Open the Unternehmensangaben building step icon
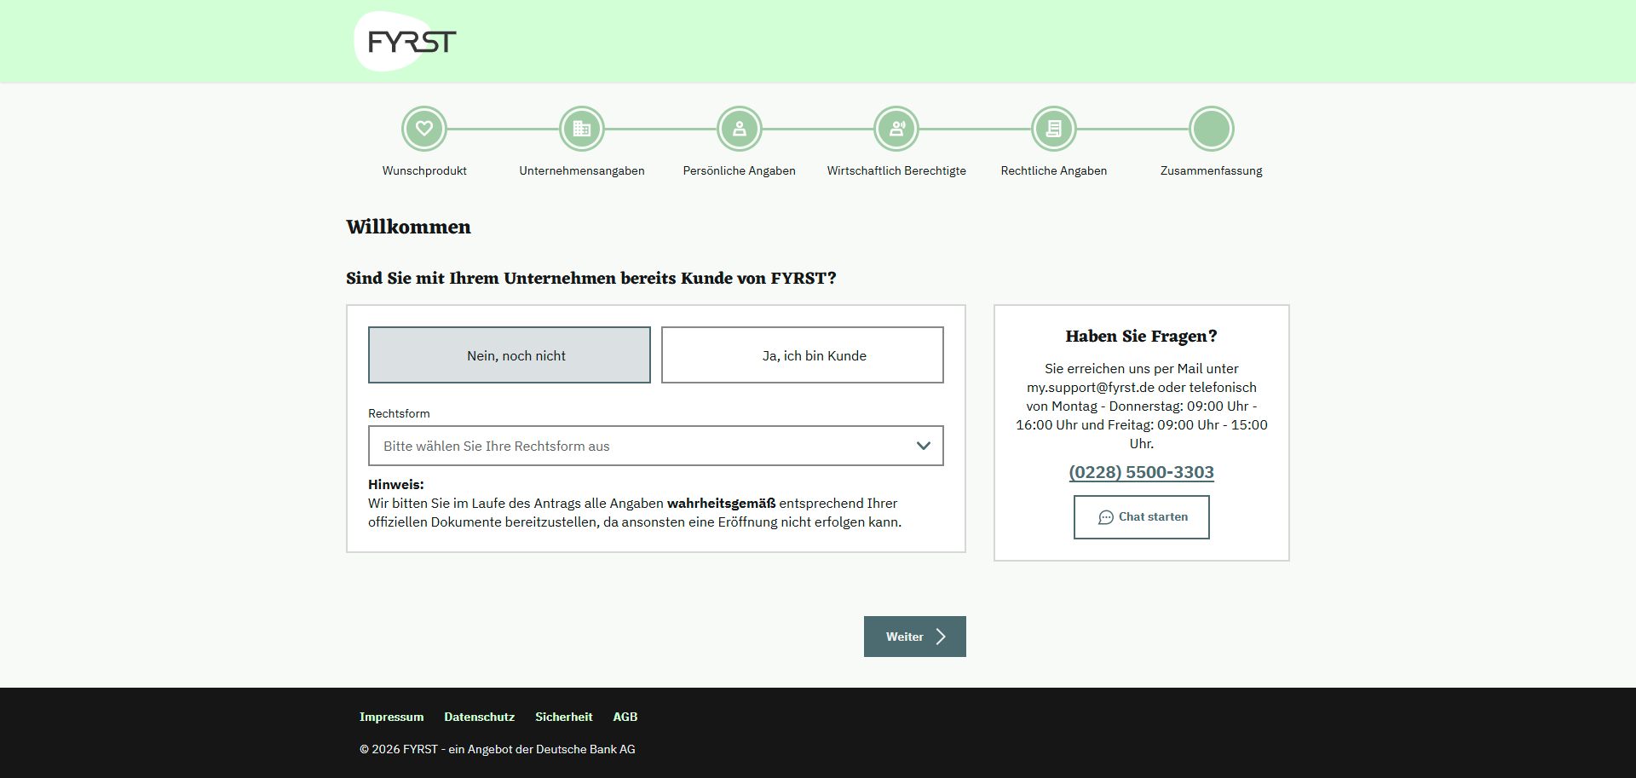 582,129
